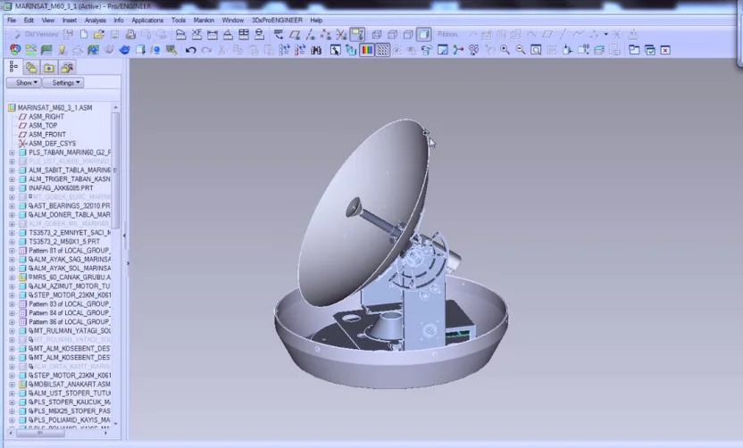The height and width of the screenshot is (448, 743).
Task: Switch to the Favorites tab
Action: click(x=49, y=68)
